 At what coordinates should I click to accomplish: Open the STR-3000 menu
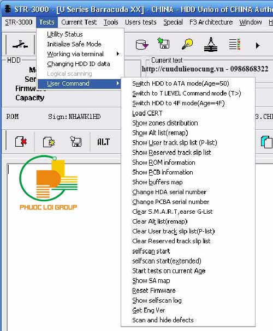tap(19, 22)
